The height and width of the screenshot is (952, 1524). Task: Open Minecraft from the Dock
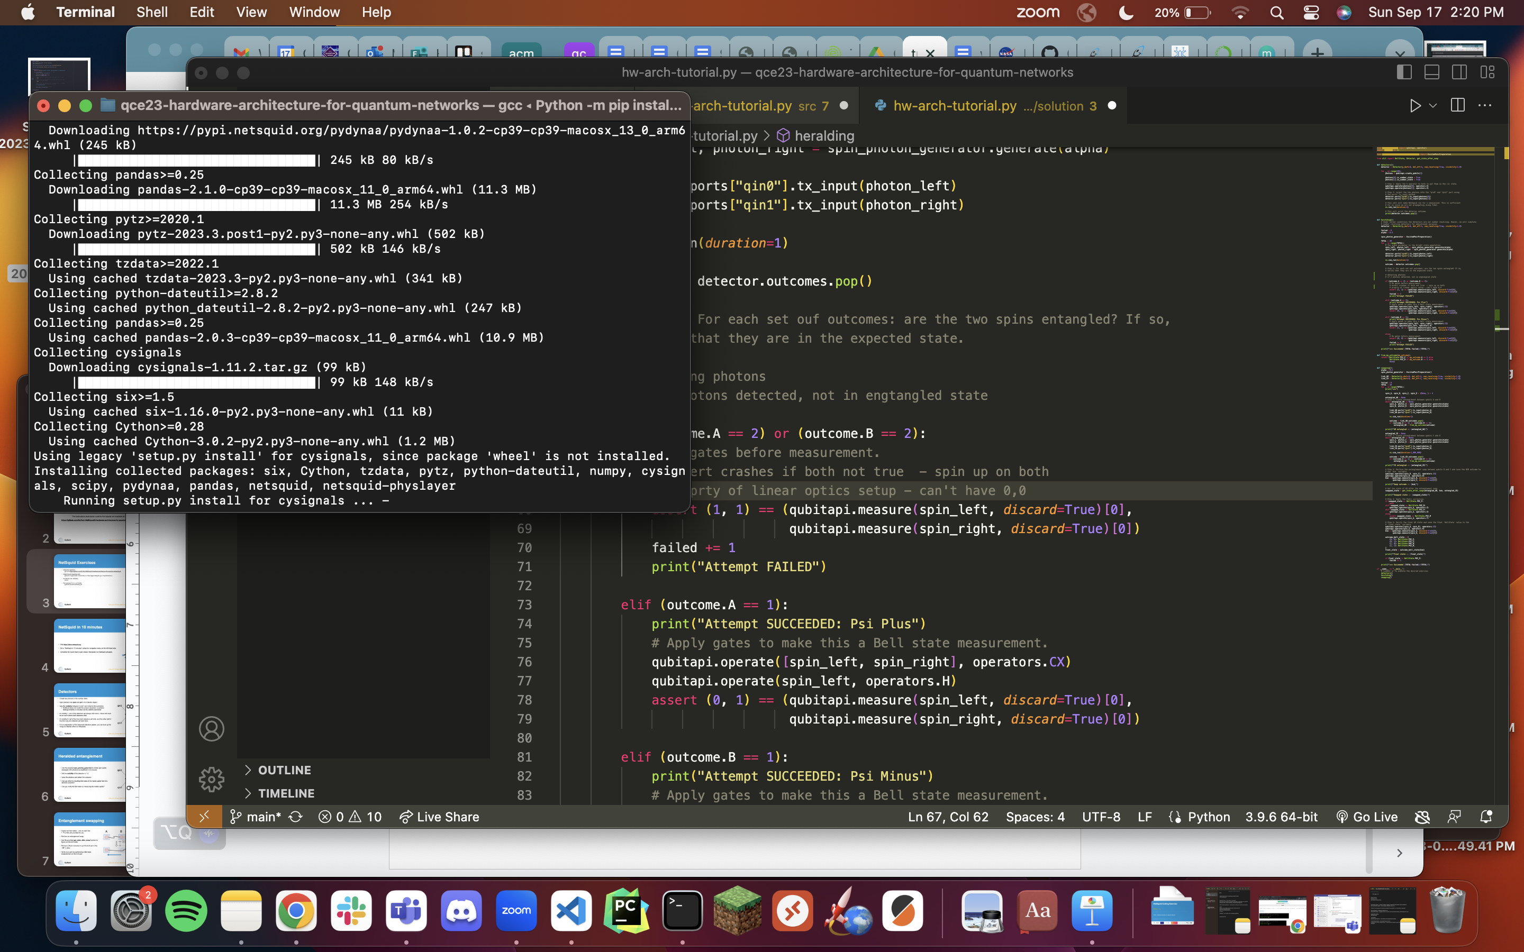pyautogui.click(x=737, y=910)
